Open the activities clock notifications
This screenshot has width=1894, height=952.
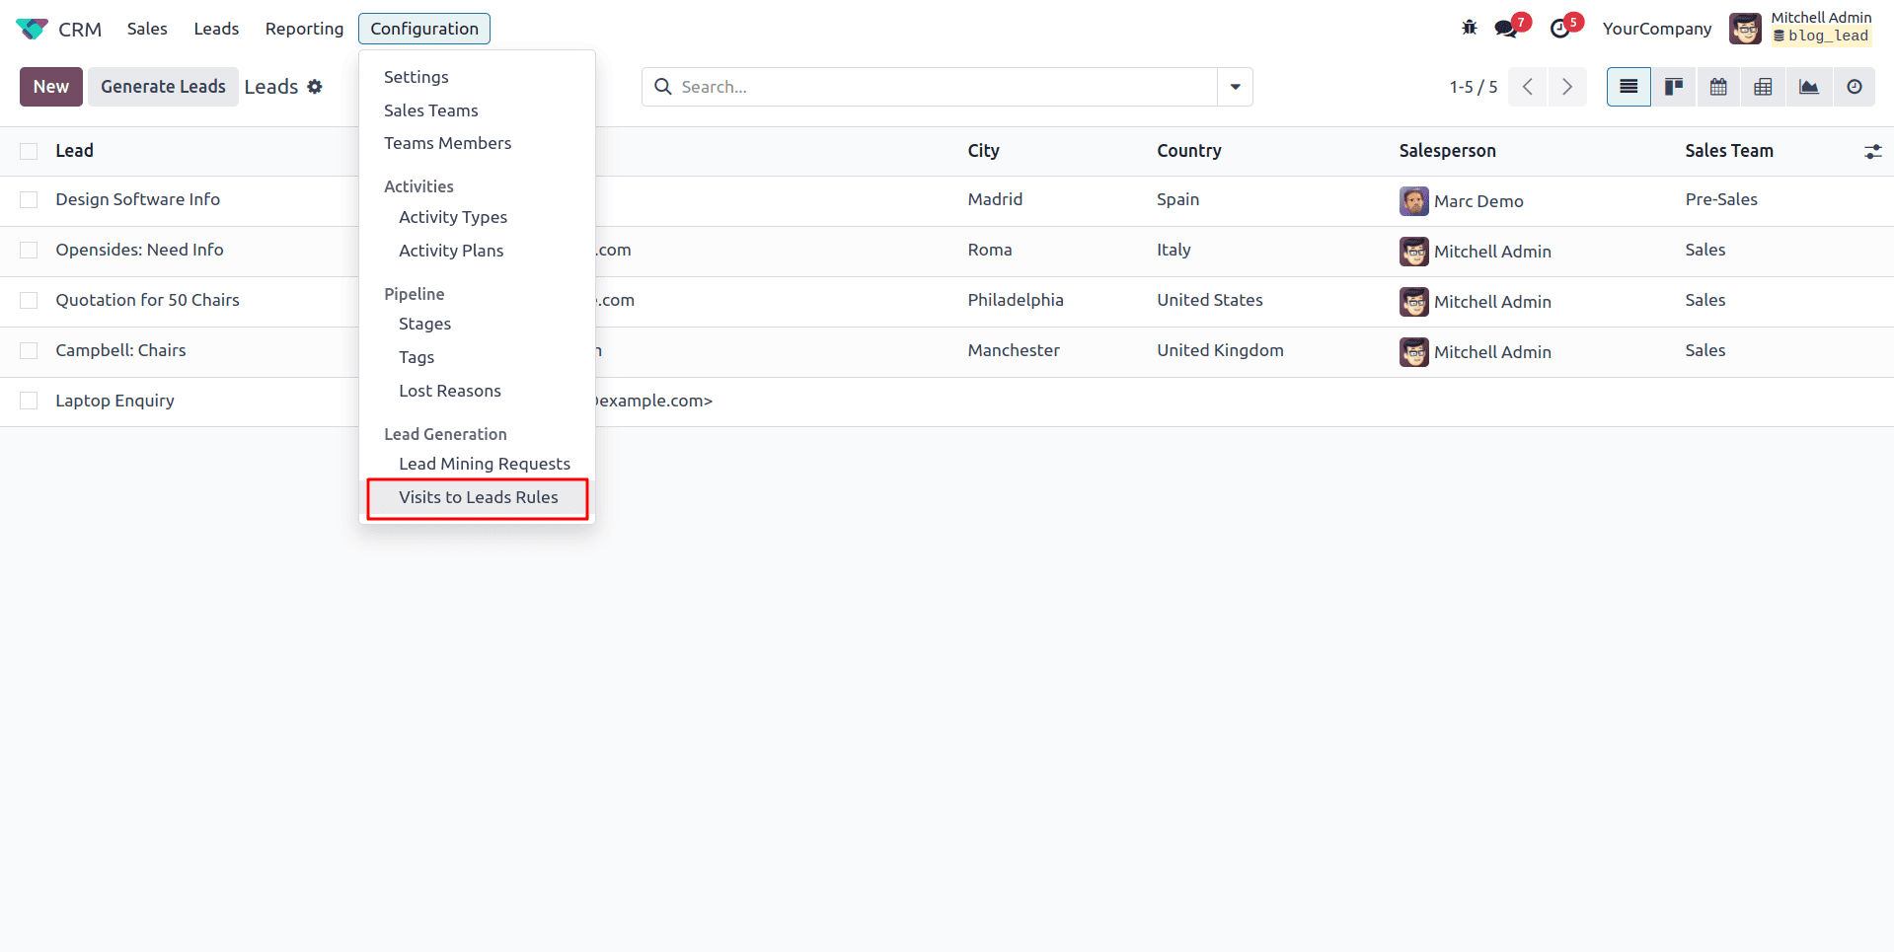point(1560,28)
